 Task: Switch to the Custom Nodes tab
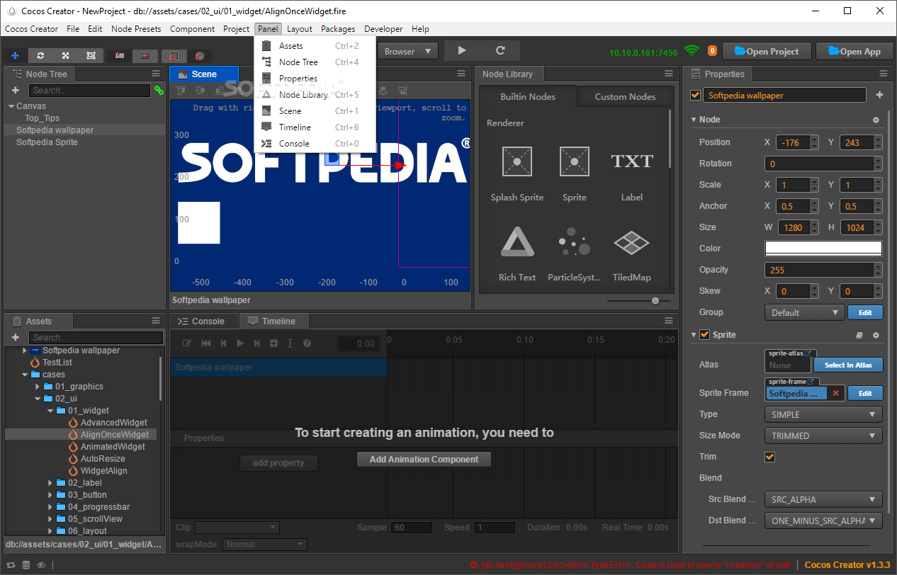[x=625, y=97]
